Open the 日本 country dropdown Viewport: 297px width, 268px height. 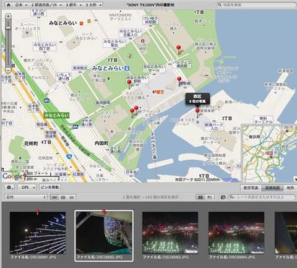click(21, 5)
